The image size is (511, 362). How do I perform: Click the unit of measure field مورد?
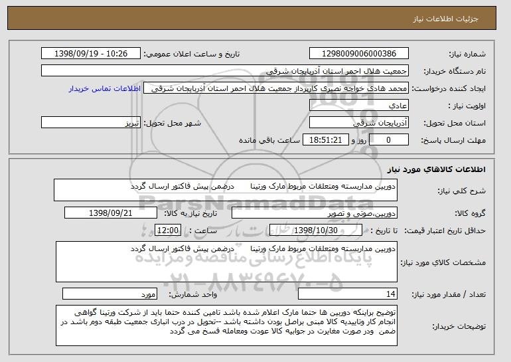coord(110,294)
